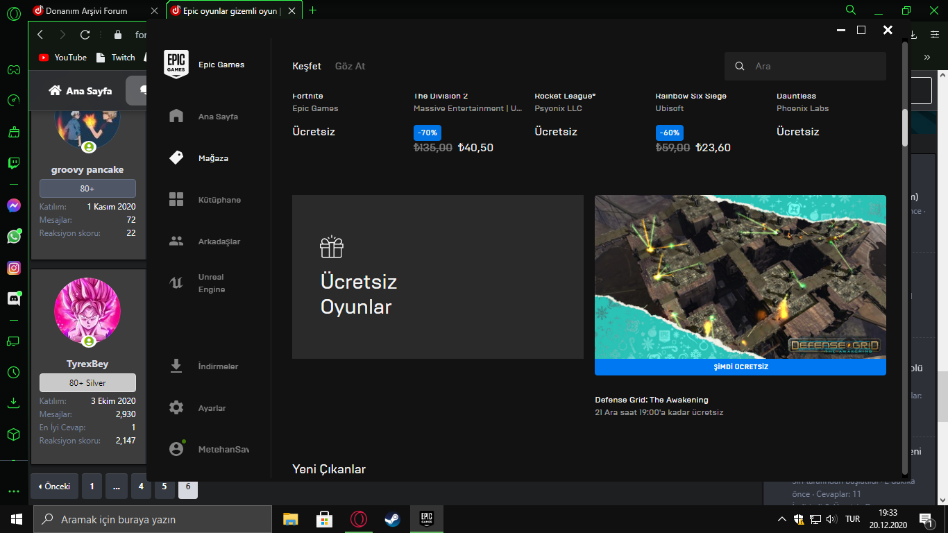Open a new browser tab with the plus button
This screenshot has height=533, width=948.
312,10
